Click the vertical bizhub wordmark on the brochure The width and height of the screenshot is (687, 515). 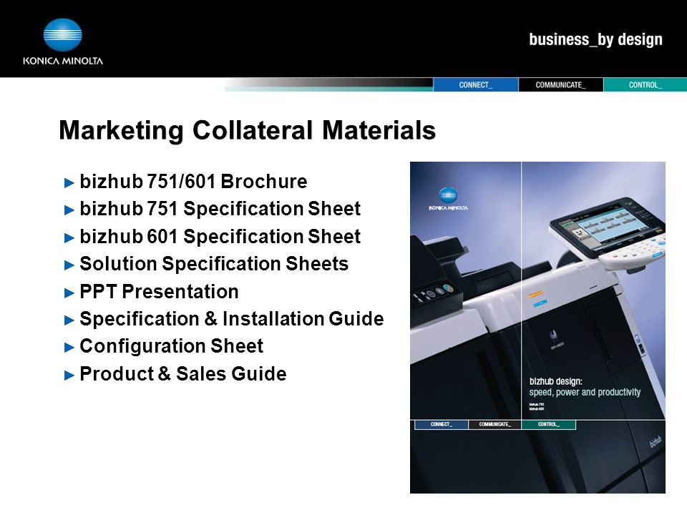tap(655, 442)
